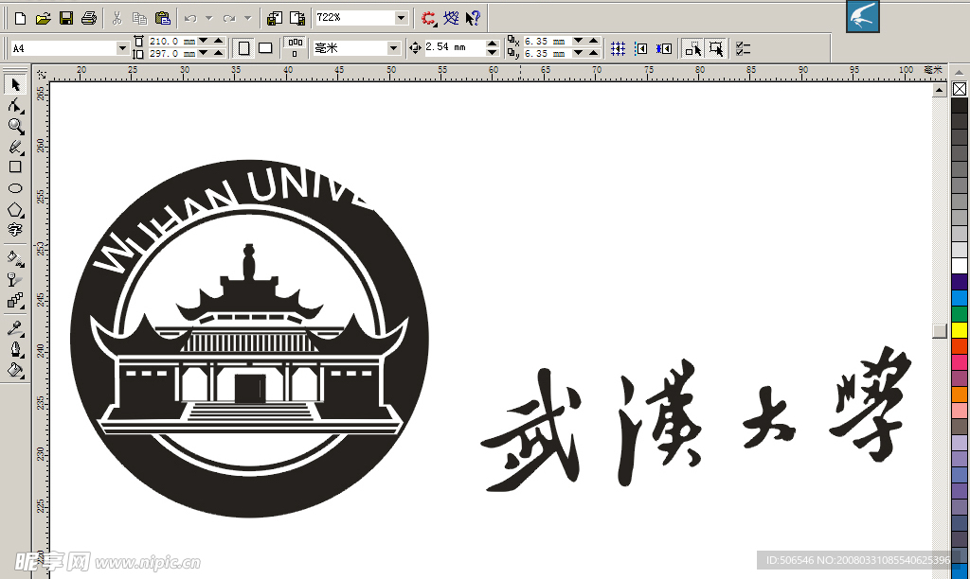Activate the What's This help pointer
Image resolution: width=970 pixels, height=579 pixels.
pyautogui.click(x=474, y=19)
